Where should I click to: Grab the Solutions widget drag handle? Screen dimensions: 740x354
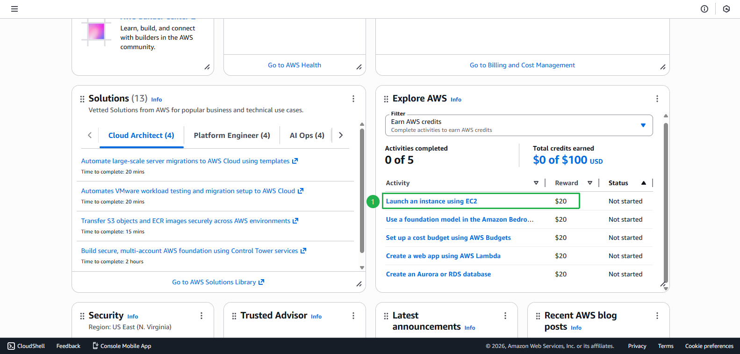pyautogui.click(x=82, y=99)
